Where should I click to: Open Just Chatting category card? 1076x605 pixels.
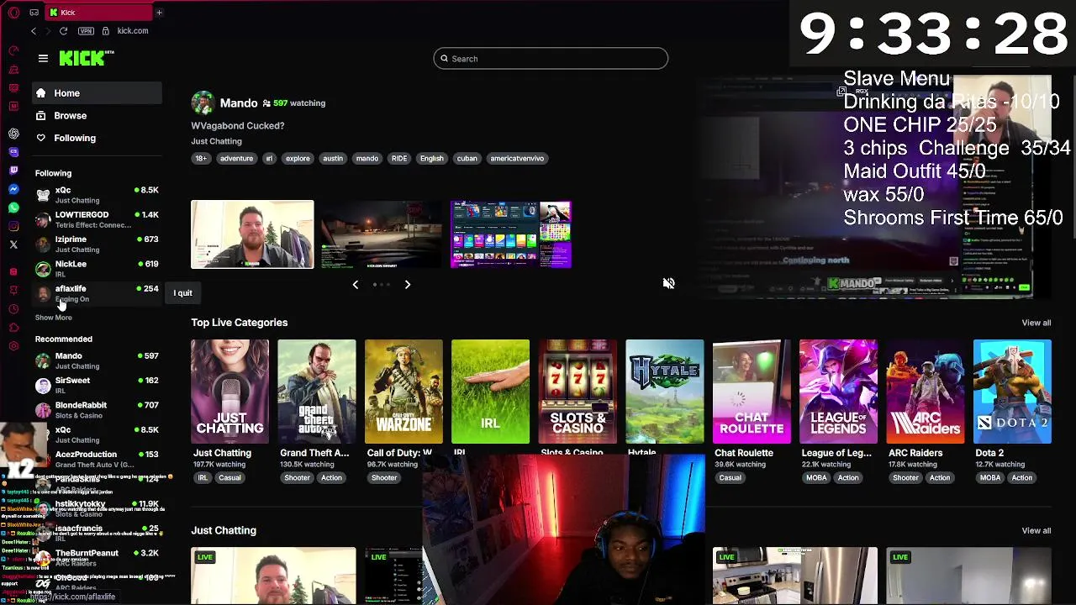(229, 392)
